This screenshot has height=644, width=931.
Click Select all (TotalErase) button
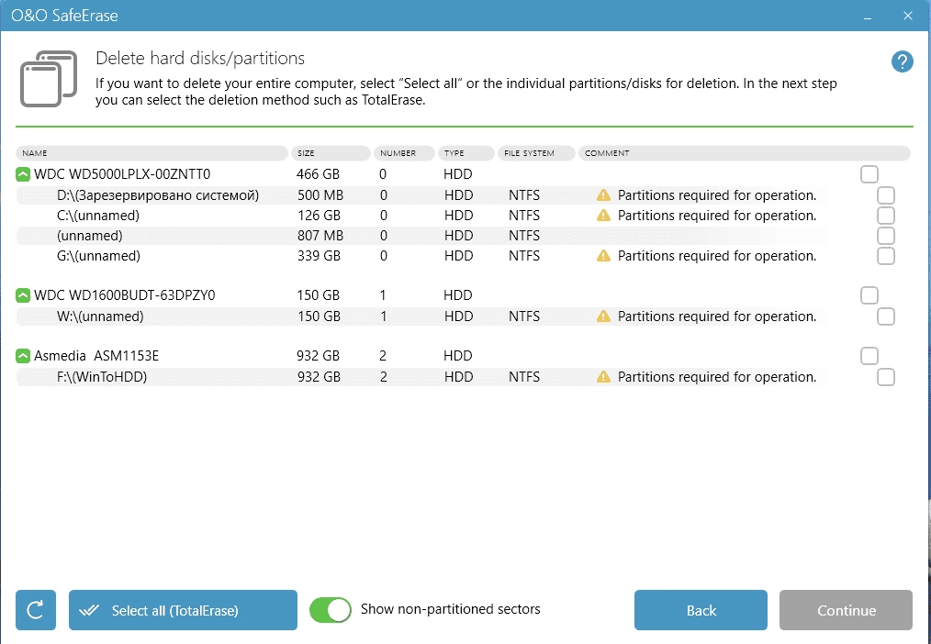click(183, 610)
